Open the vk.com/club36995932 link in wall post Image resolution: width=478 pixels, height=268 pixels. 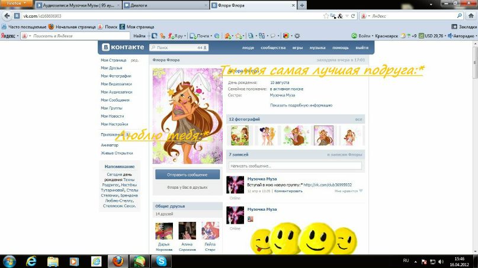(x=328, y=185)
